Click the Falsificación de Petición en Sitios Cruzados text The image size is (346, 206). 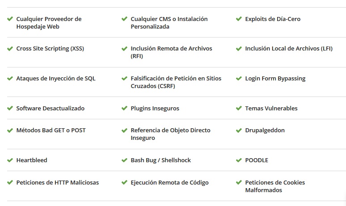click(176, 82)
